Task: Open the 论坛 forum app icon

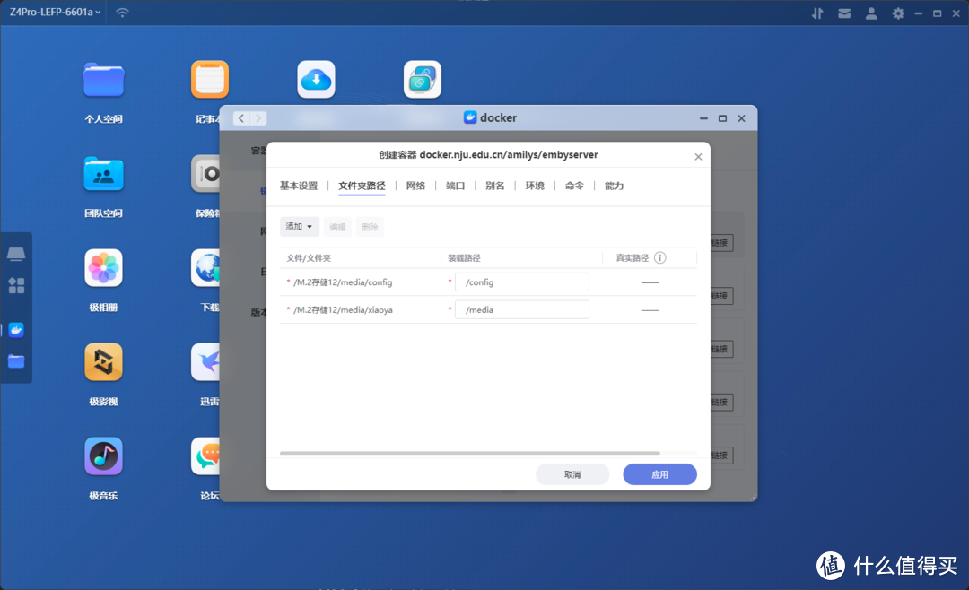Action: [206, 456]
